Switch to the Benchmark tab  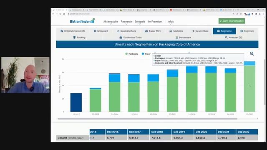tap(183, 37)
